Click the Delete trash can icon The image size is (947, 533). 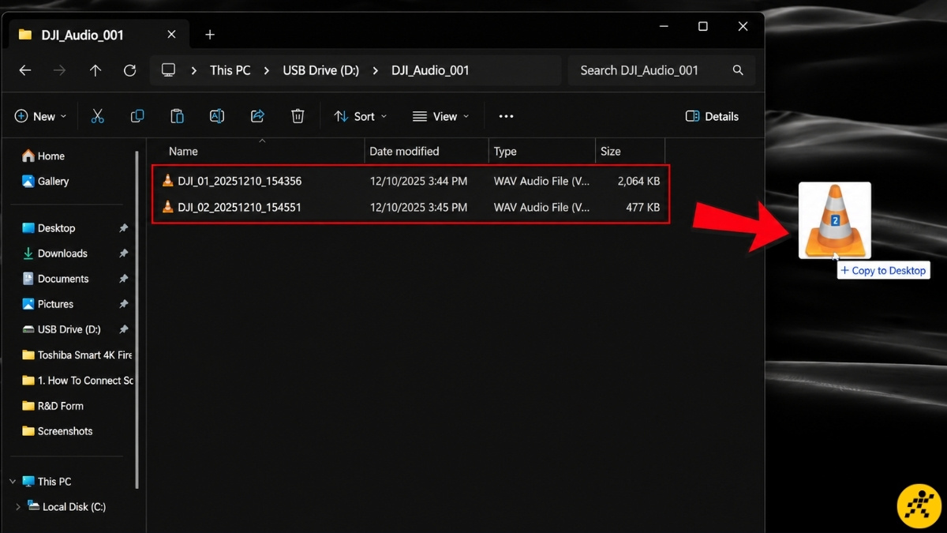[x=298, y=116]
